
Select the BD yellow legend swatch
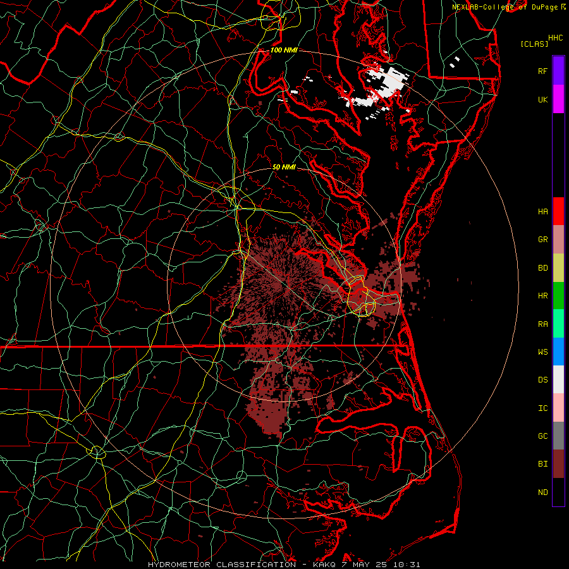coord(558,268)
